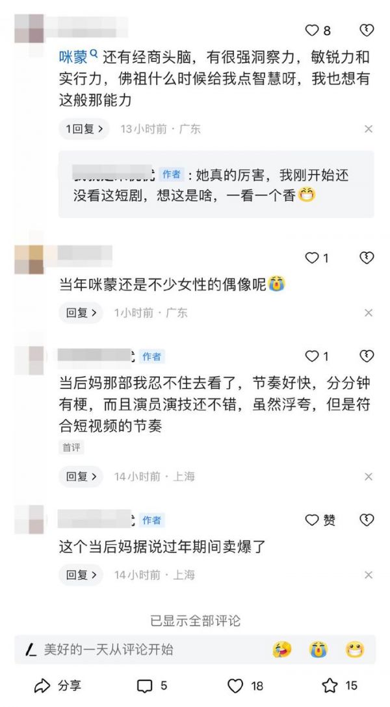The width and height of the screenshot is (390, 707).
Task: Dismiss the 1小时前 广东 comment
Action: coord(369,313)
